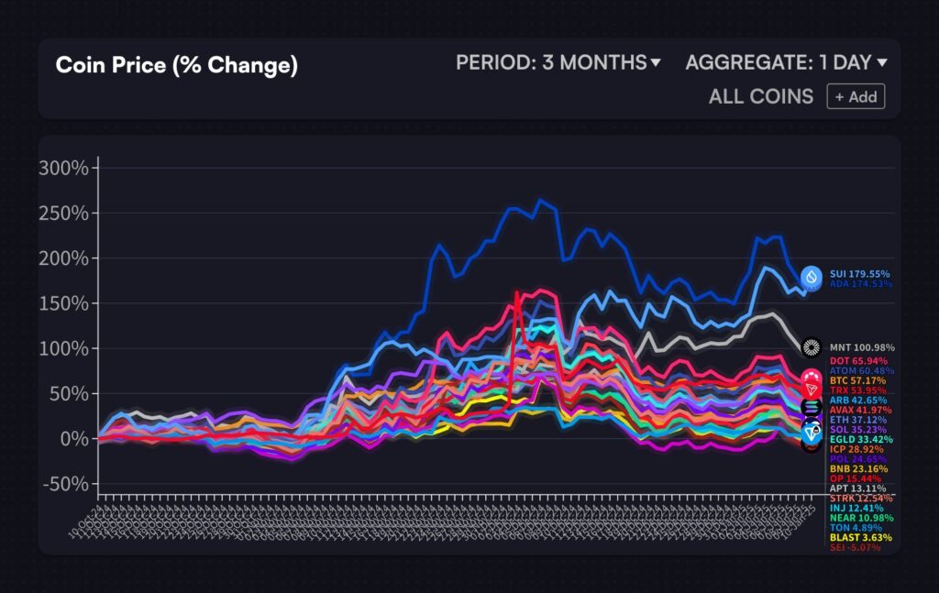The height and width of the screenshot is (593, 939).
Task: Click the MNT Mantle logo marker
Action: click(812, 347)
